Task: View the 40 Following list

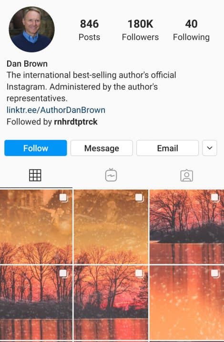Action: click(191, 30)
